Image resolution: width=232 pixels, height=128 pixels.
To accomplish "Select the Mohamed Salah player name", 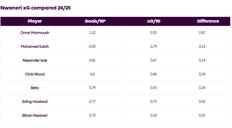I will click(35, 47).
